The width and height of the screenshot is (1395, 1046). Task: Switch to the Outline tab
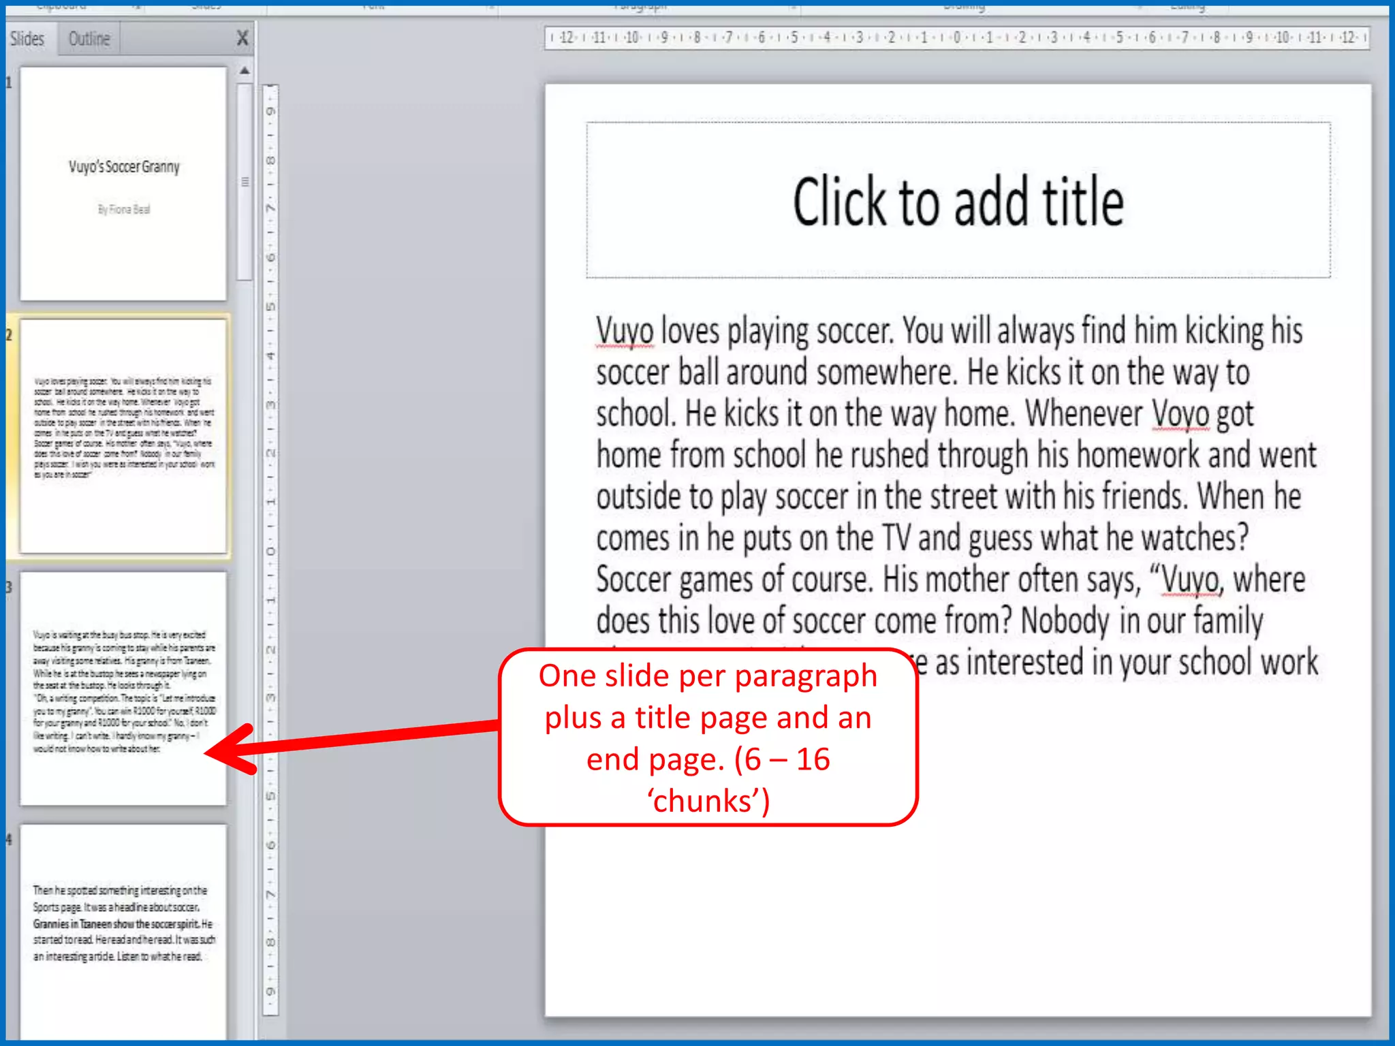[x=89, y=39]
